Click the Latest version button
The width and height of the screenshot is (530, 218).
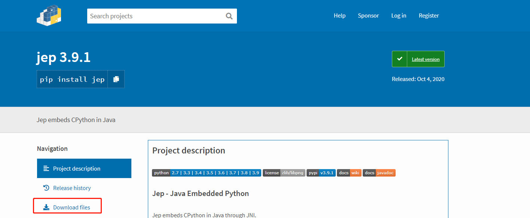pyautogui.click(x=426, y=59)
